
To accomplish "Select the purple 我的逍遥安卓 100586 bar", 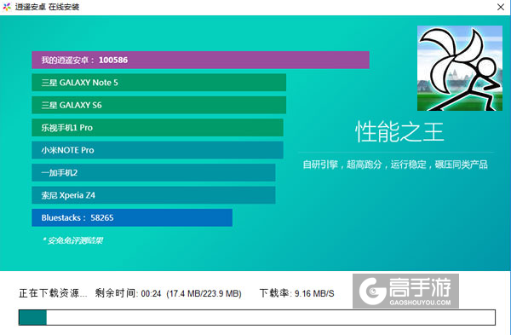I will tap(200, 60).
